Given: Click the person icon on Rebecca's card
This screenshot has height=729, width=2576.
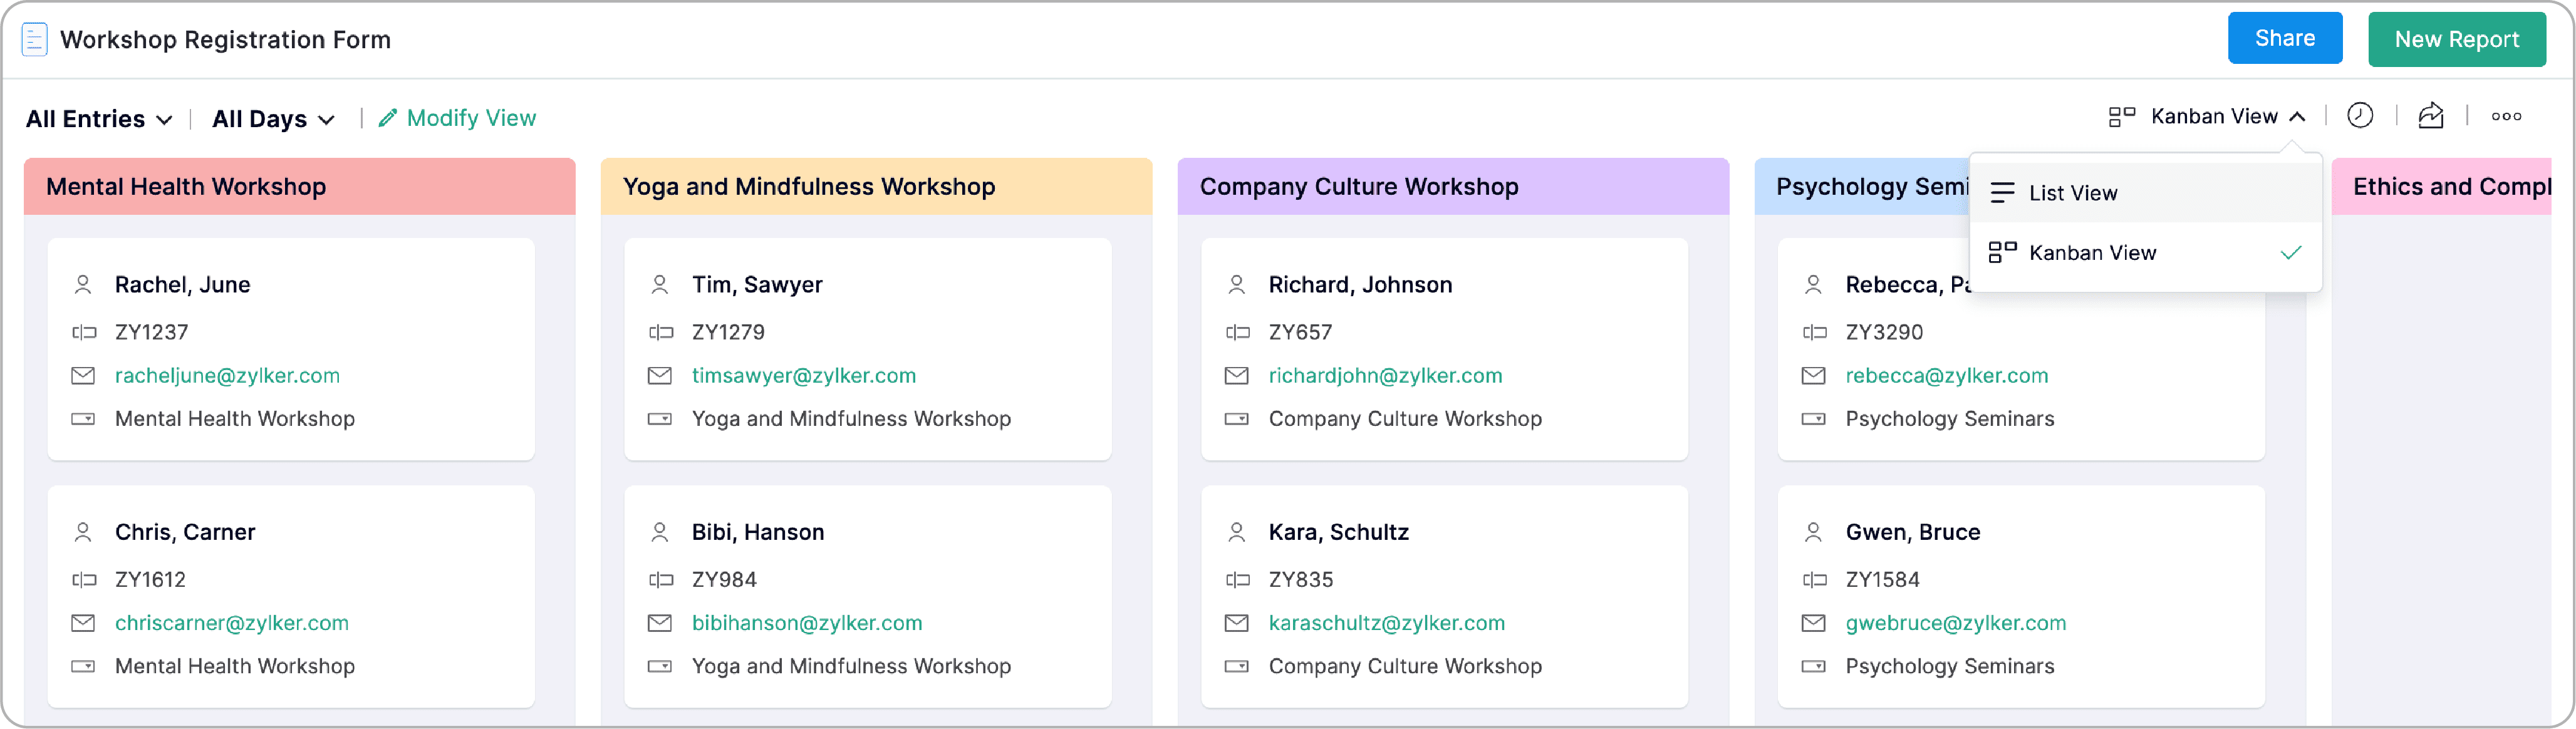Looking at the screenshot, I should 1813,285.
